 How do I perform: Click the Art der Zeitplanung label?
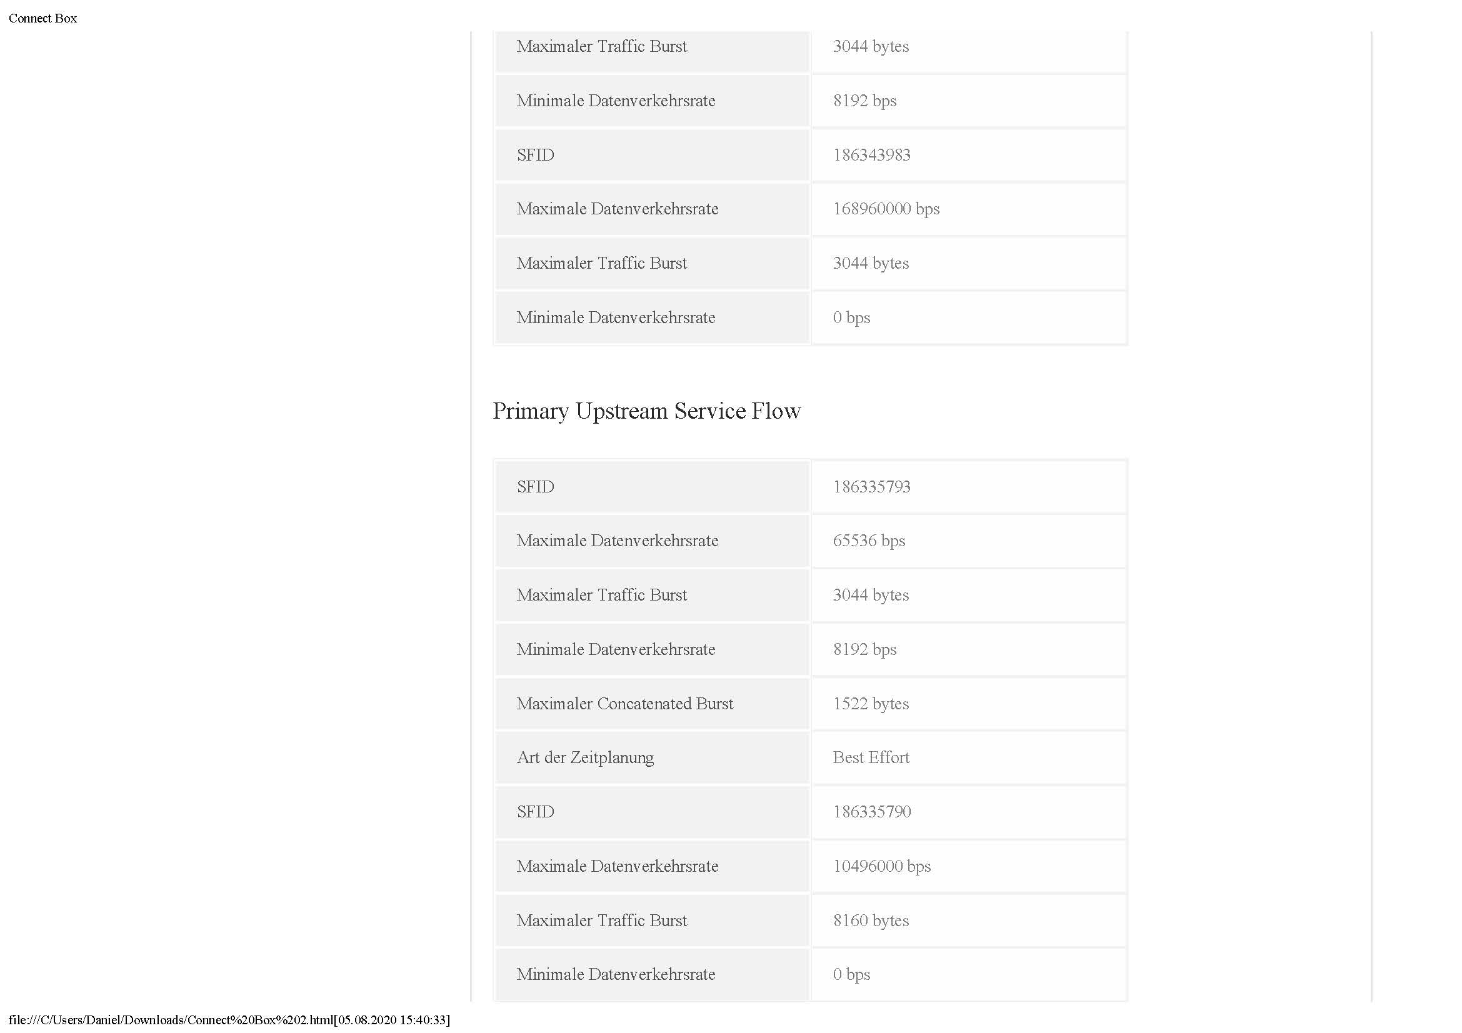pos(584,758)
